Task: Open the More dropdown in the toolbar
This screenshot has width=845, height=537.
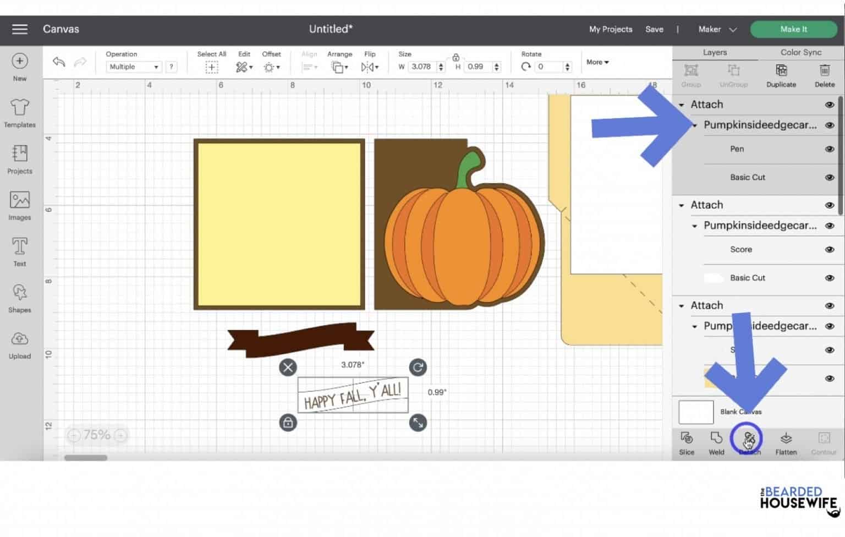Action: (596, 62)
